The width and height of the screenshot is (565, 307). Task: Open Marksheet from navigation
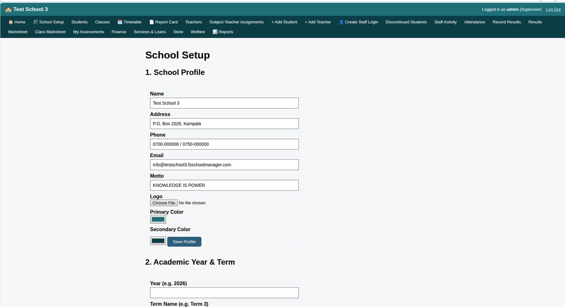click(x=18, y=32)
